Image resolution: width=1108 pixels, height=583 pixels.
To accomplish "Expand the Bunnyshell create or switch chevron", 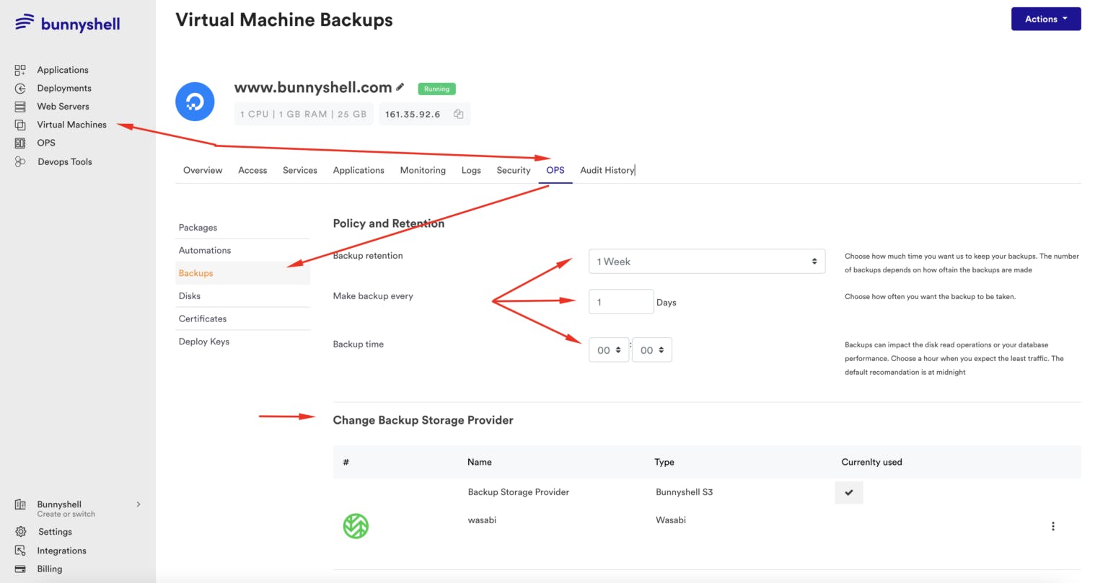I will (x=138, y=504).
